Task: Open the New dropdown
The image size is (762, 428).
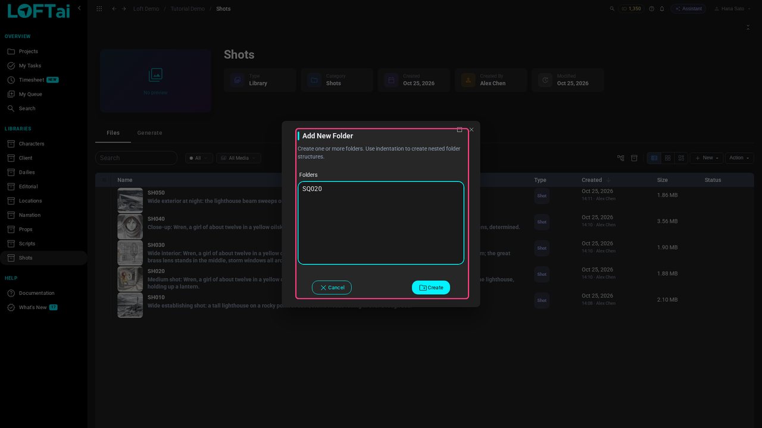Action: [707, 158]
